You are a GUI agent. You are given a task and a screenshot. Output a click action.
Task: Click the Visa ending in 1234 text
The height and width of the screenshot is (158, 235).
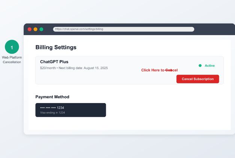pyautogui.click(x=53, y=112)
